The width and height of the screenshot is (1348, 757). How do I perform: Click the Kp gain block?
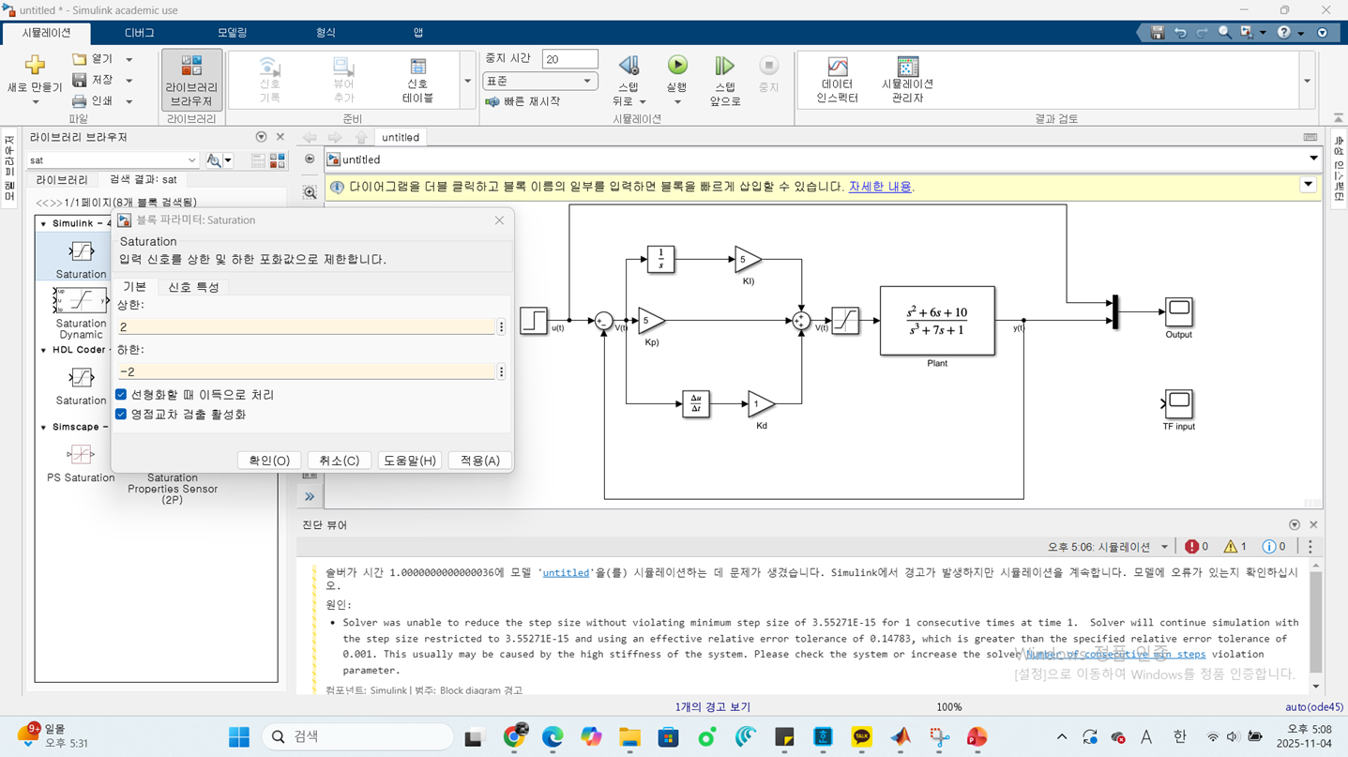(651, 321)
